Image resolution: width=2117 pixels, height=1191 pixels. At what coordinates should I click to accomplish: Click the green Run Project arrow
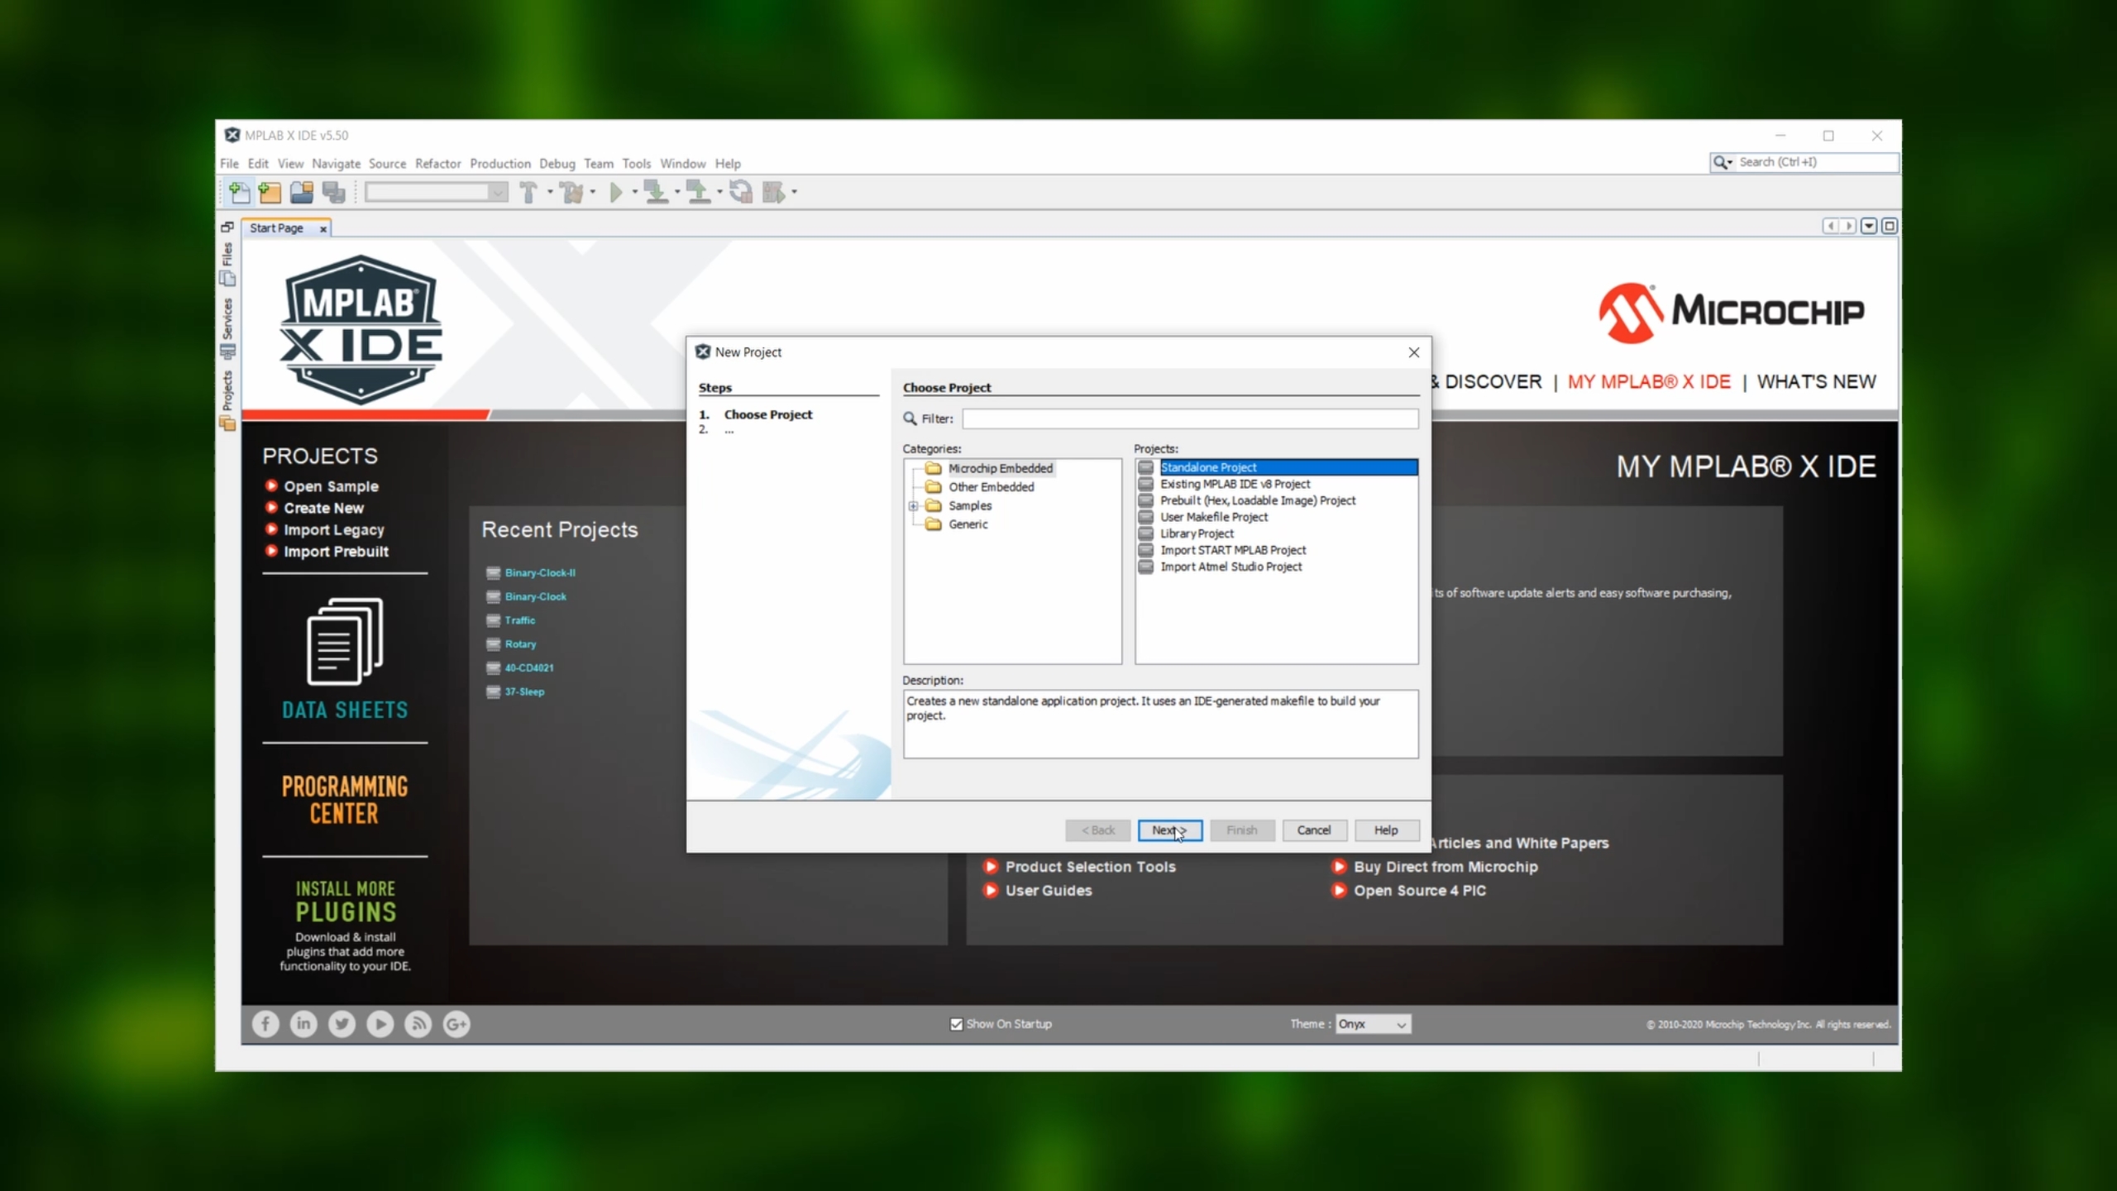tap(615, 192)
